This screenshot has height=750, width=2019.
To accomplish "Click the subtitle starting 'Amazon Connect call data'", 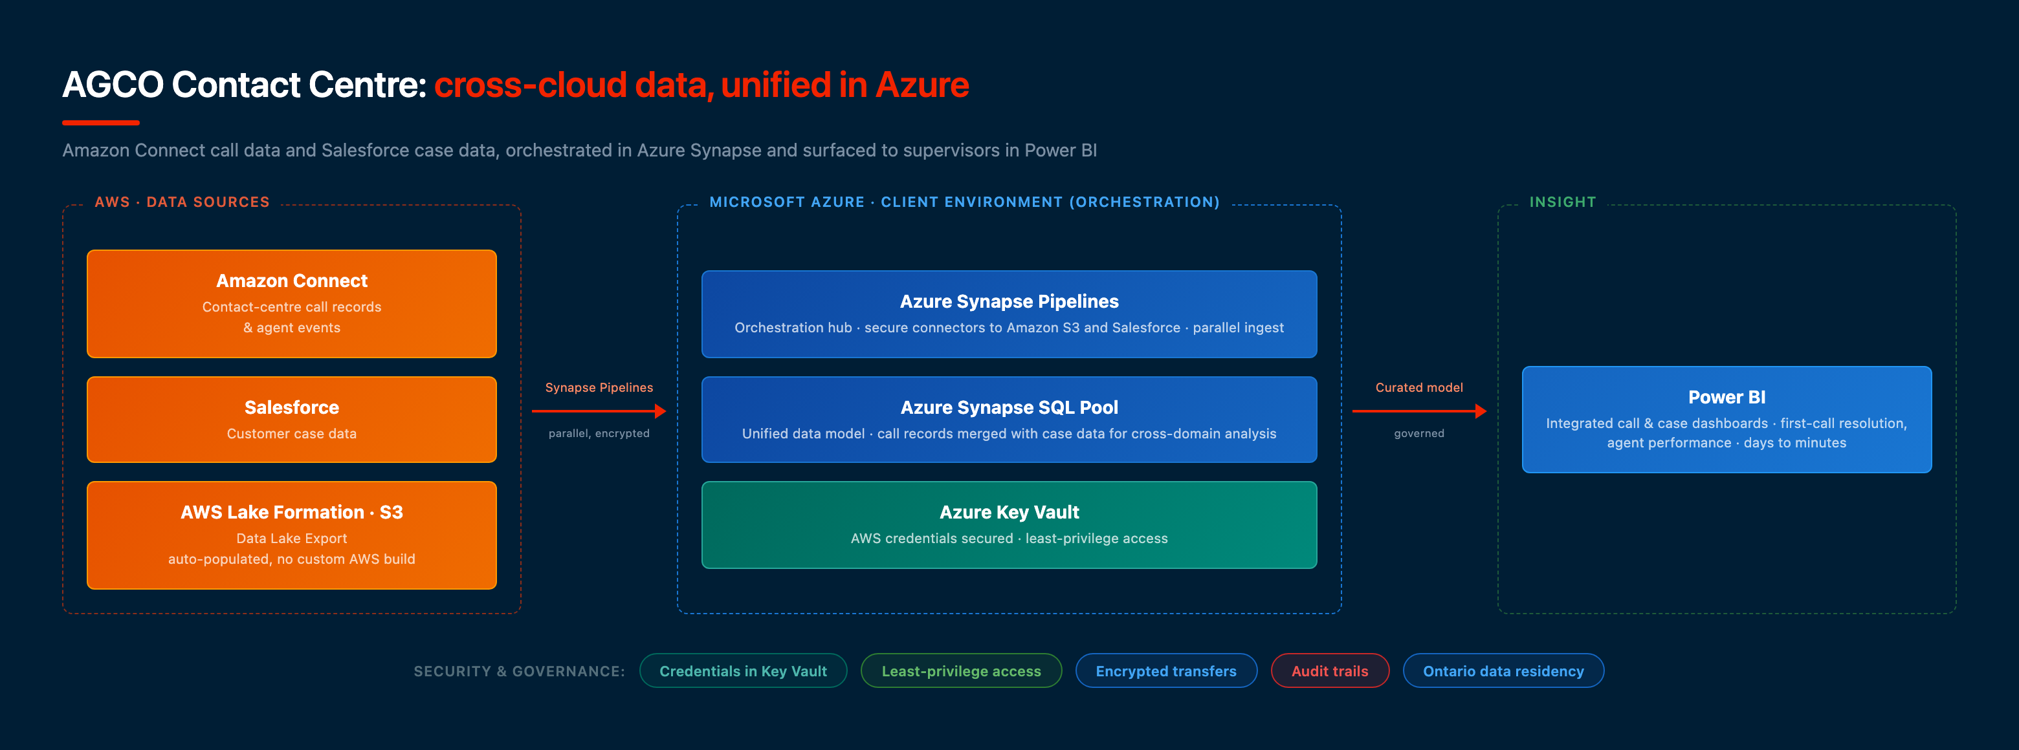I will [579, 150].
